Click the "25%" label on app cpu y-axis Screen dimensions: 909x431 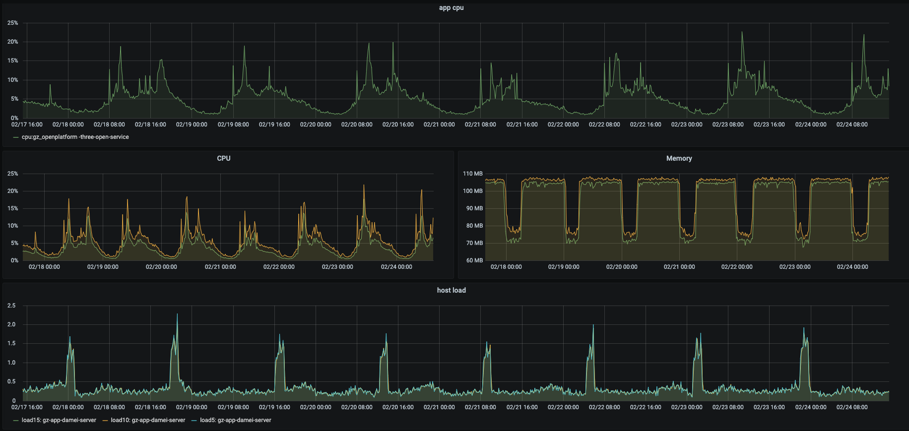13,23
